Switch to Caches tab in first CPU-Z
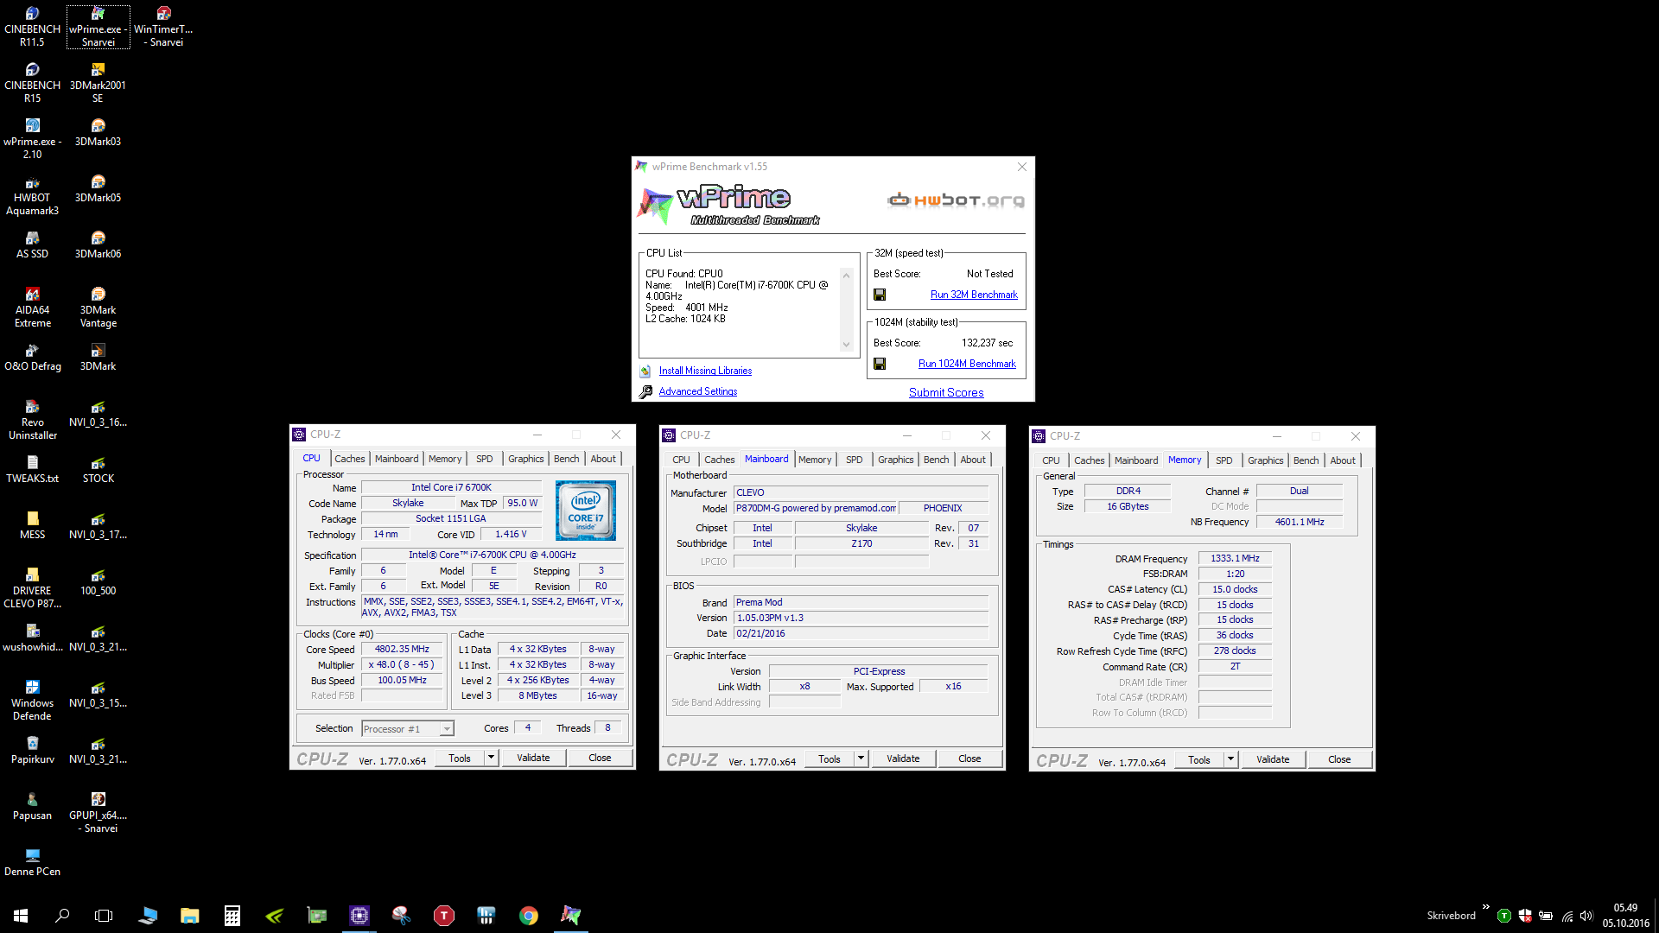The width and height of the screenshot is (1659, 933). (349, 459)
